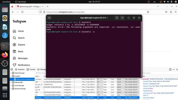
Task: Expand Cache Storage tree node
Action: 11,73
